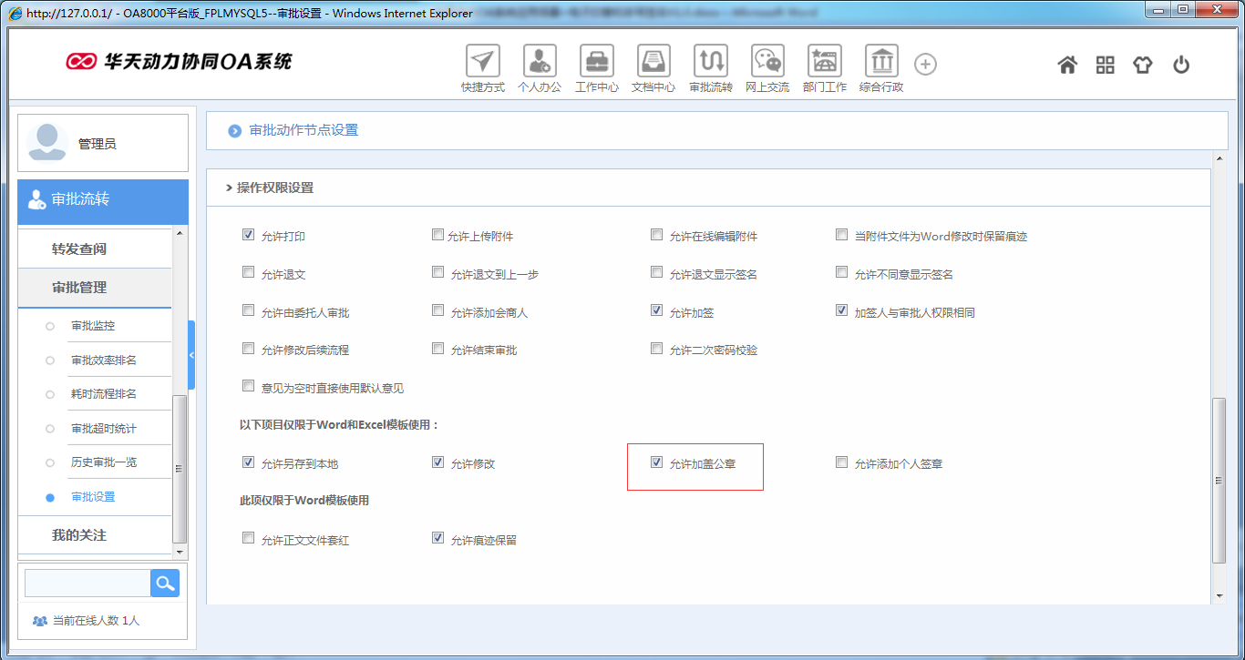Click the sidebar search input field

[x=87, y=584]
